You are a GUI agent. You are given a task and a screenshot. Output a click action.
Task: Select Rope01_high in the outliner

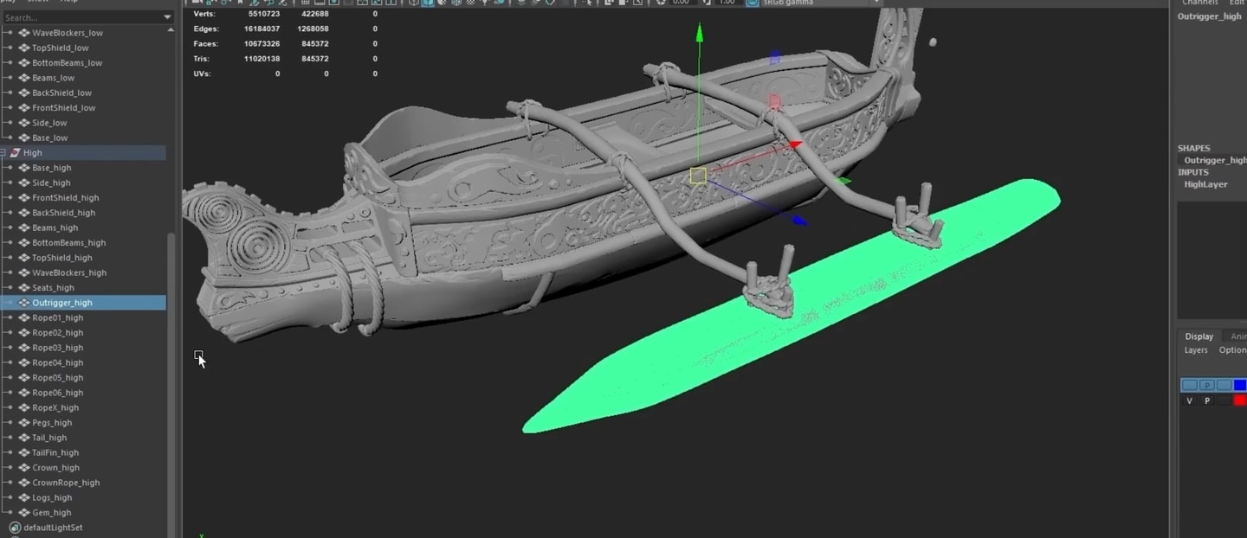(x=58, y=318)
